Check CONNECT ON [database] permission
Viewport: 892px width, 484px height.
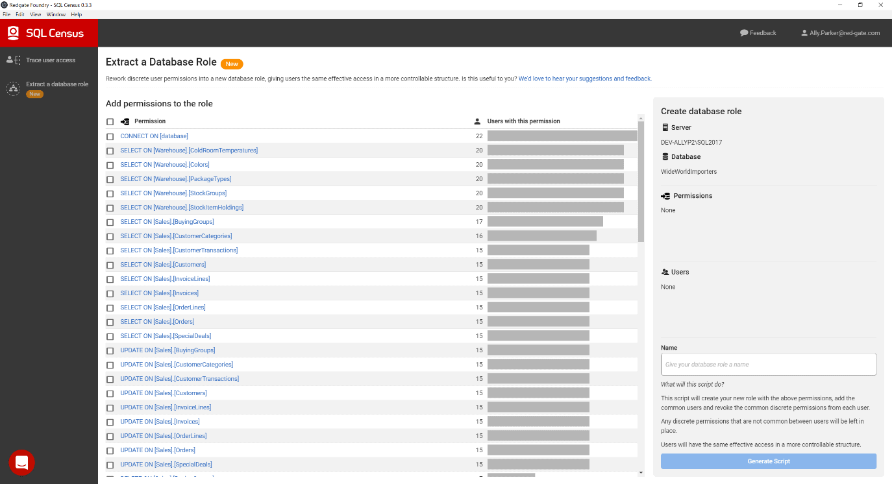tap(110, 137)
